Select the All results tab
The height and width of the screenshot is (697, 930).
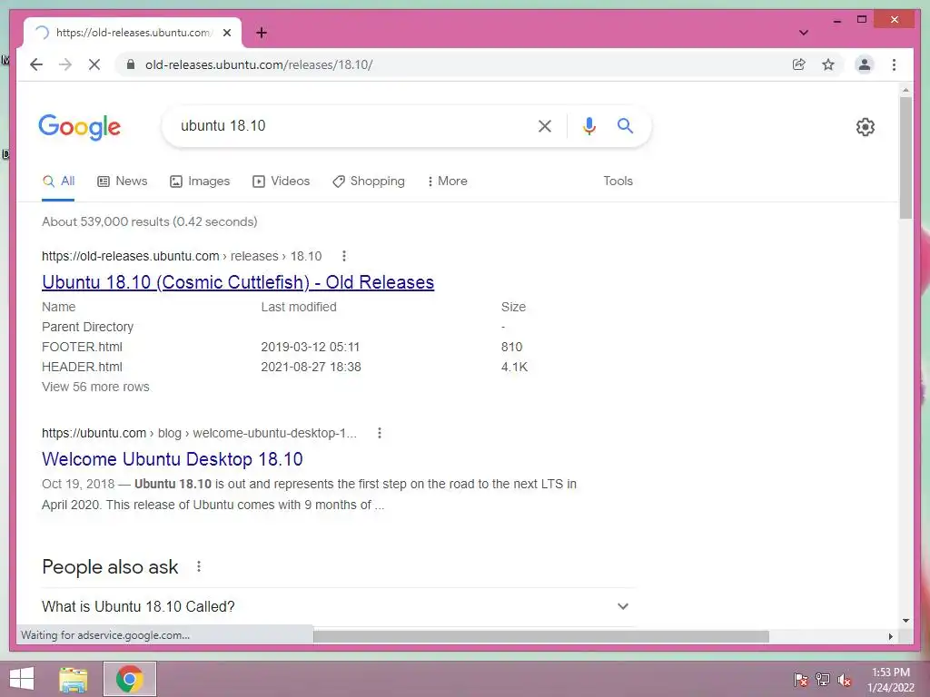59,182
